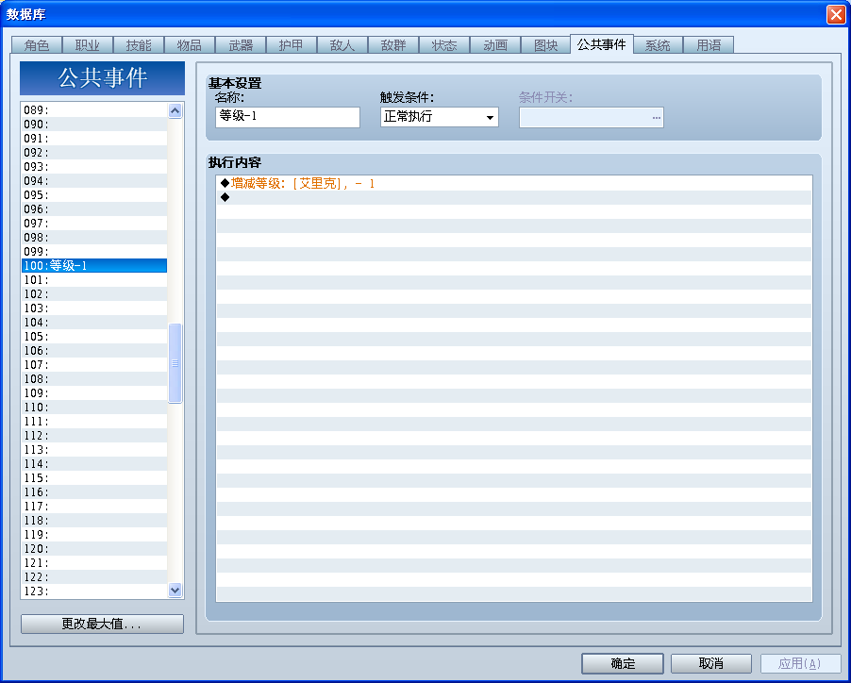This screenshot has height=683, width=851.
Task: Select list entry 105:
Action: point(94,336)
